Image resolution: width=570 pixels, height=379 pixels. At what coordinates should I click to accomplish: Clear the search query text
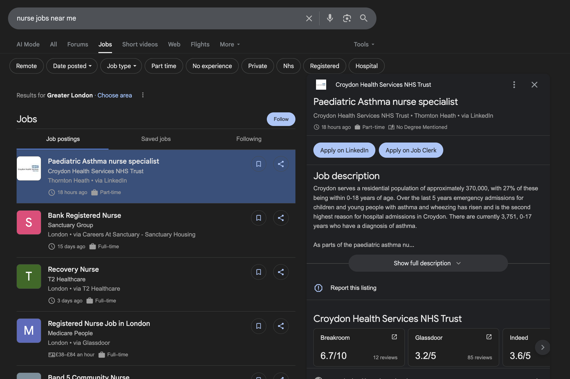point(309,18)
